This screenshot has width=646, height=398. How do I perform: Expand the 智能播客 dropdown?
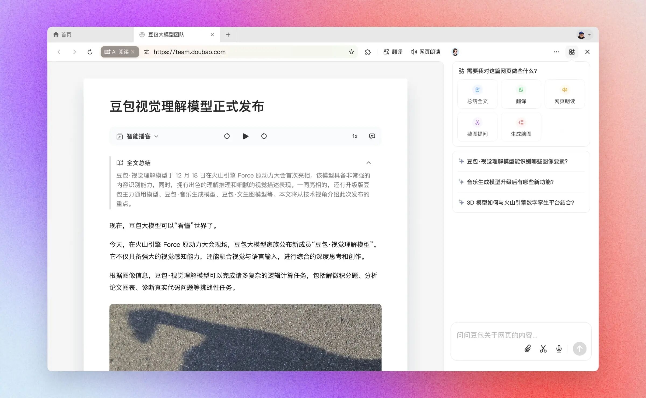(x=138, y=136)
